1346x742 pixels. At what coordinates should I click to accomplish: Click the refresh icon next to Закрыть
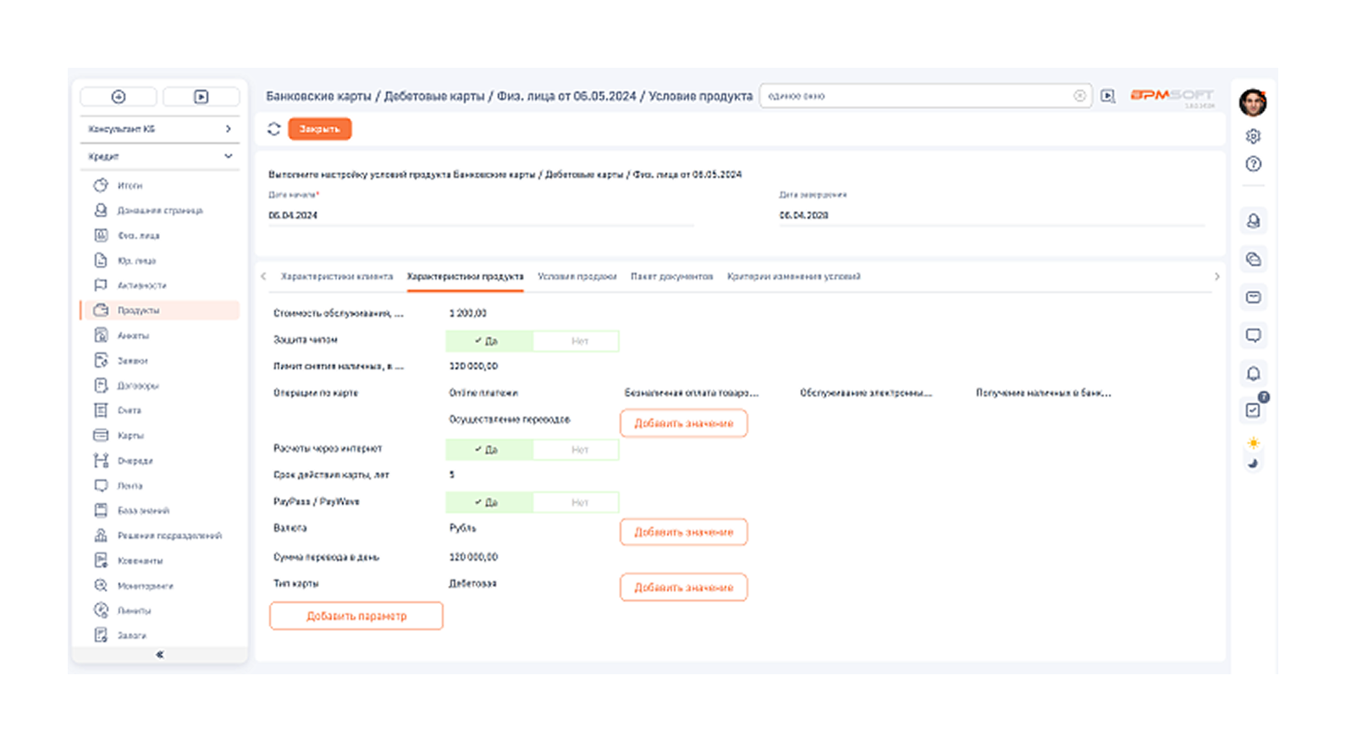[273, 129]
